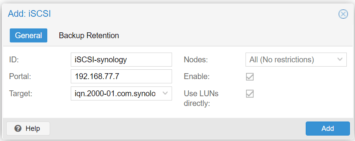Viewport: 355px width, 141px height.
Task: Expand the Target dropdown arrow
Action: [165, 93]
